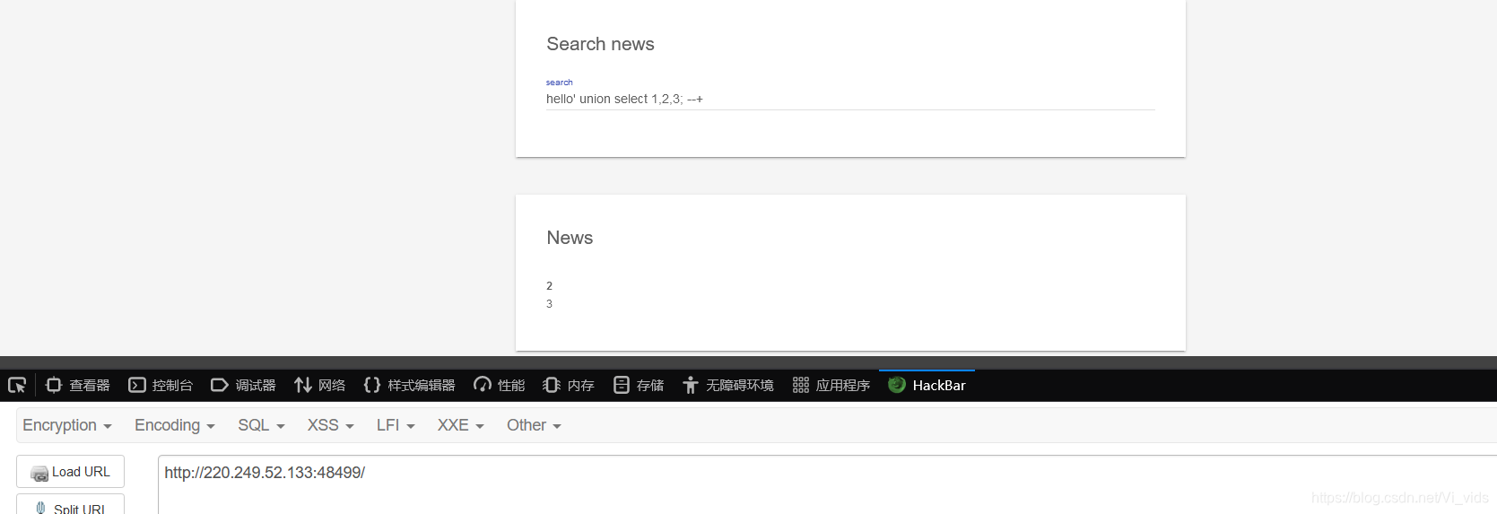Switch to the HackBar tab
The image size is (1497, 514).
tap(927, 386)
